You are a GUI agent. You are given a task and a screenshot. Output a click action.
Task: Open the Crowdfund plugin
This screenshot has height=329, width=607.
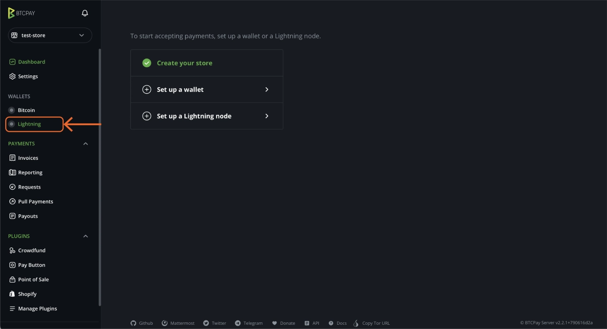pyautogui.click(x=31, y=250)
